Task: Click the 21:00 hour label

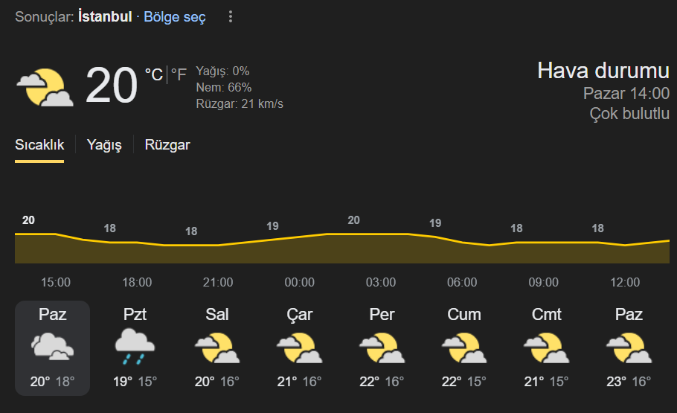Action: [218, 282]
